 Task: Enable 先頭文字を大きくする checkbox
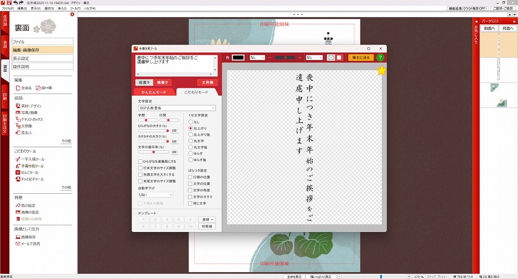click(x=140, y=175)
